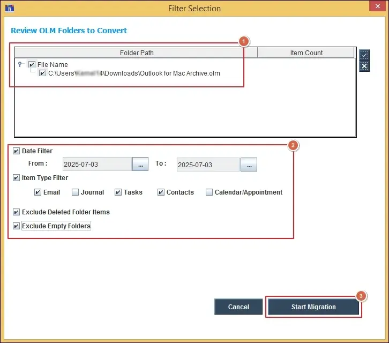Click the From date field
The image size is (389, 343).
pos(97,164)
